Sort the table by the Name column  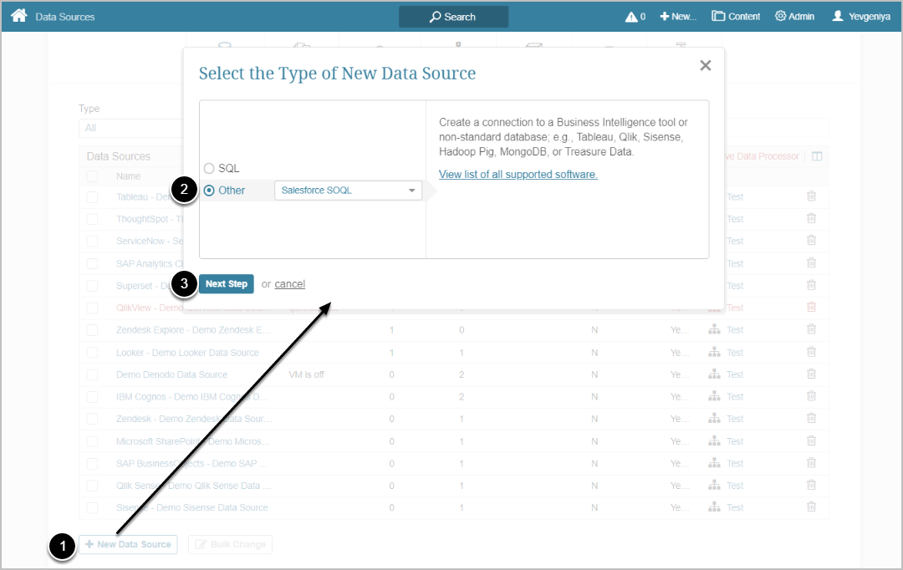129,176
